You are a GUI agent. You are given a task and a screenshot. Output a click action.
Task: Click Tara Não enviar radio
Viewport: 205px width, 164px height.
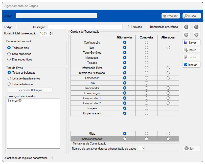tap(125, 83)
